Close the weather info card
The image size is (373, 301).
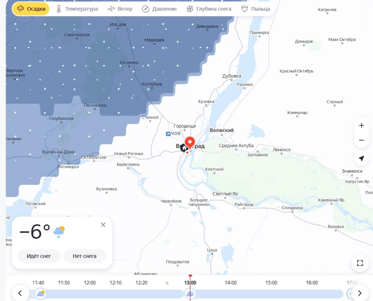coord(103,225)
